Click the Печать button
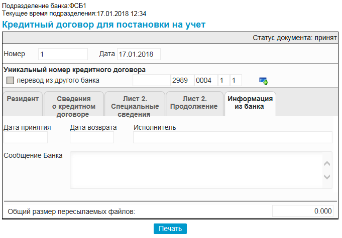The image size is (342, 238). [170, 228]
